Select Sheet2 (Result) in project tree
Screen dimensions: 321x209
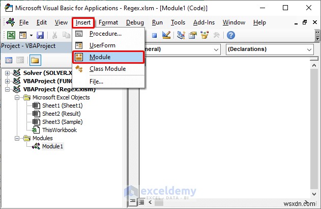61,114
